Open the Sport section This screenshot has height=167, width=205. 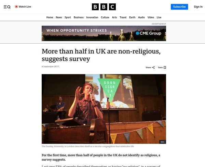tap(68, 17)
